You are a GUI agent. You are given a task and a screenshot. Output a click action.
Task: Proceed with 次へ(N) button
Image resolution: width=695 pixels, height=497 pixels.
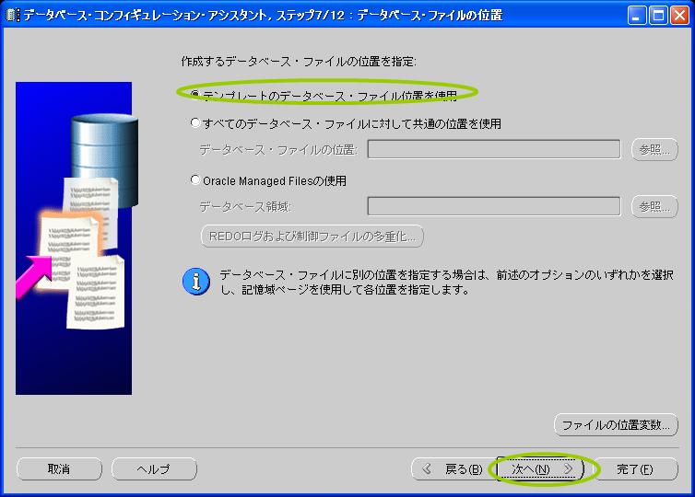click(539, 468)
